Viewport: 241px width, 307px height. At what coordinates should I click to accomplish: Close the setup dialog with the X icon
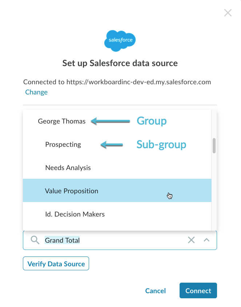(x=228, y=13)
